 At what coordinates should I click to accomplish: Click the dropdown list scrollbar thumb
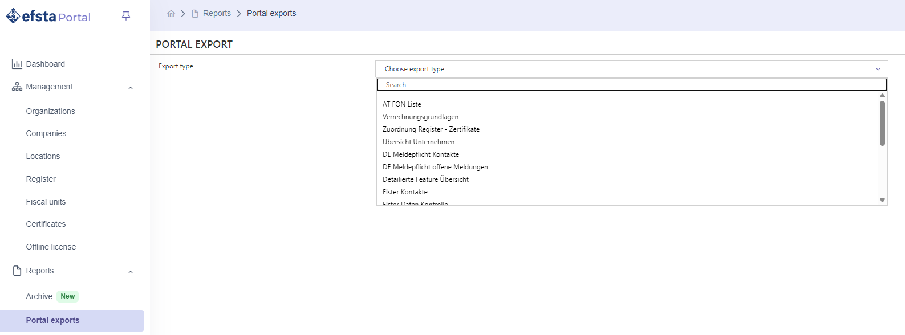[882, 123]
